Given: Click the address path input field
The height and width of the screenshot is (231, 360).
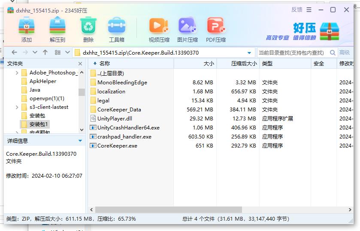Looking at the screenshot, I should click(x=163, y=52).
